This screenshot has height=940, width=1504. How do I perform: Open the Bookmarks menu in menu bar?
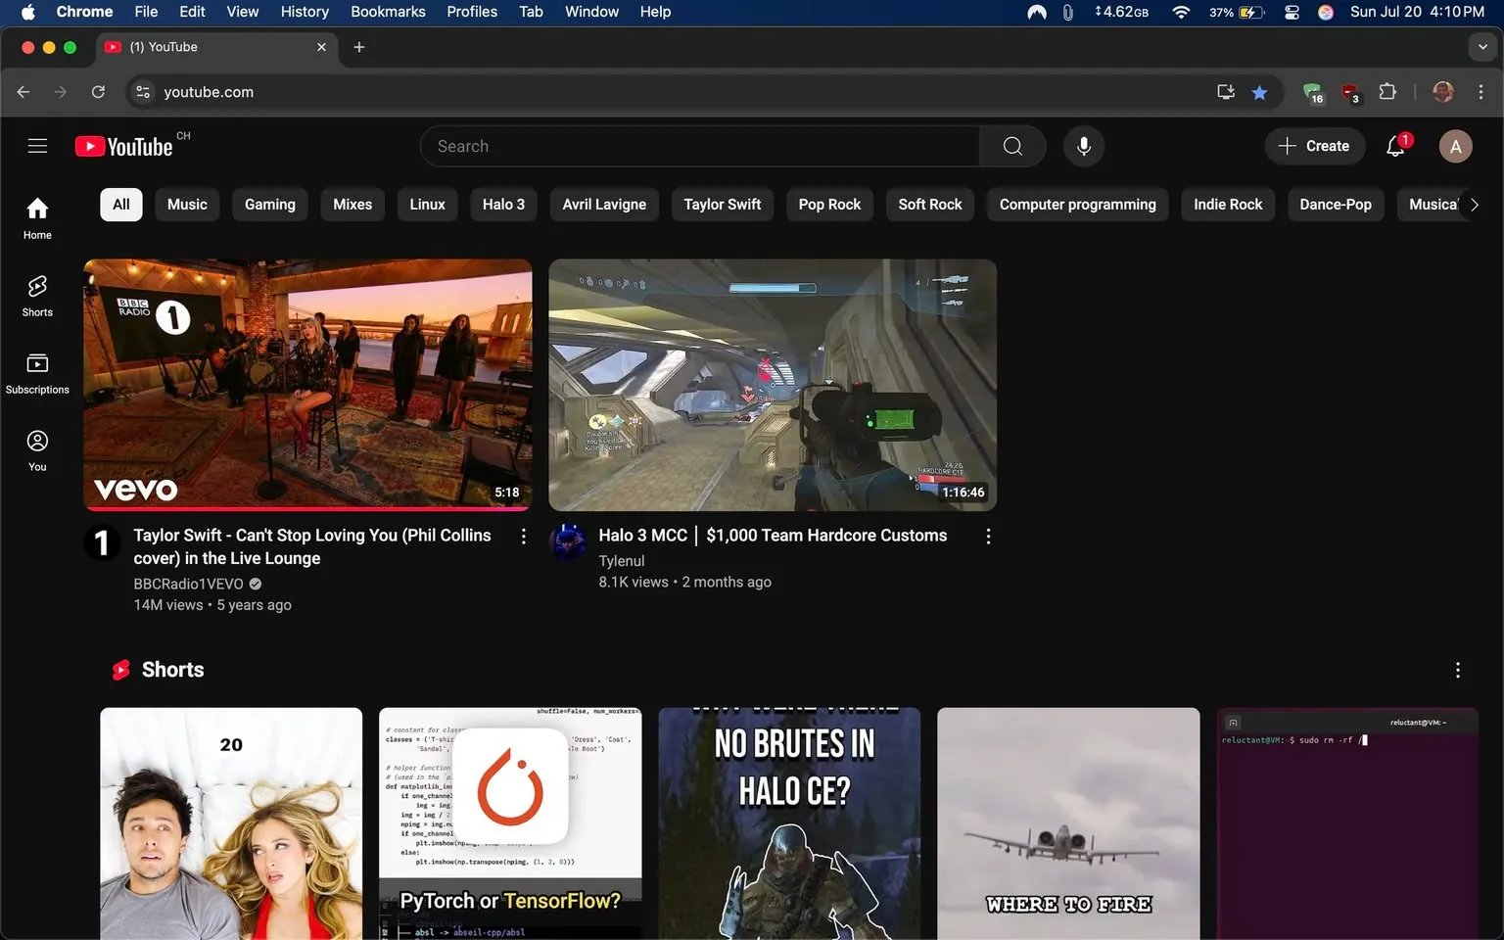click(388, 12)
